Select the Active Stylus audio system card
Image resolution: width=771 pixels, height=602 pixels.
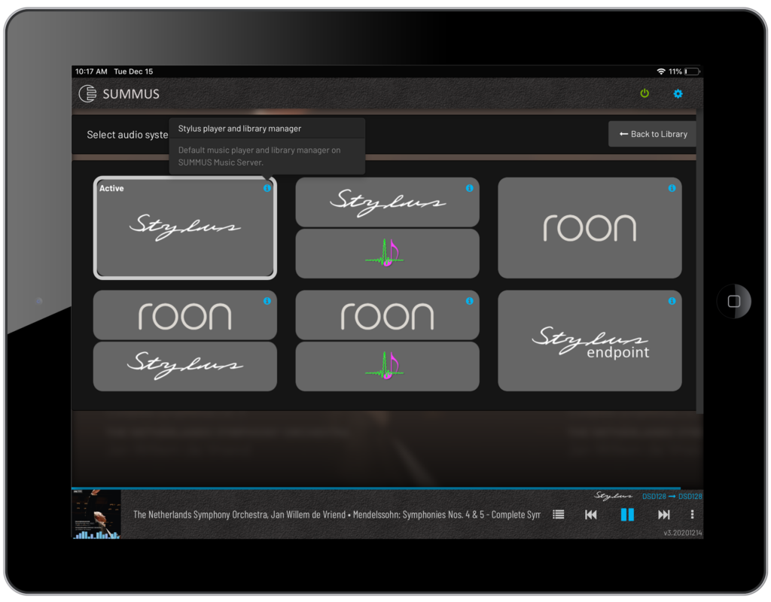185,228
